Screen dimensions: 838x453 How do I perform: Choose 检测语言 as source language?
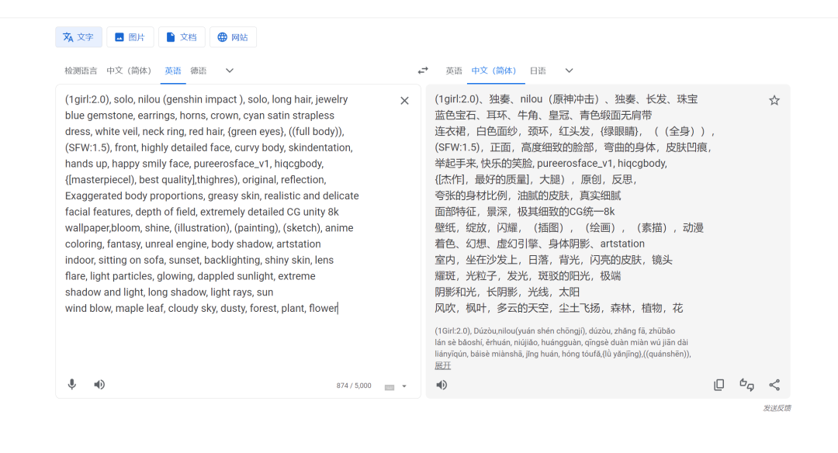(81, 71)
